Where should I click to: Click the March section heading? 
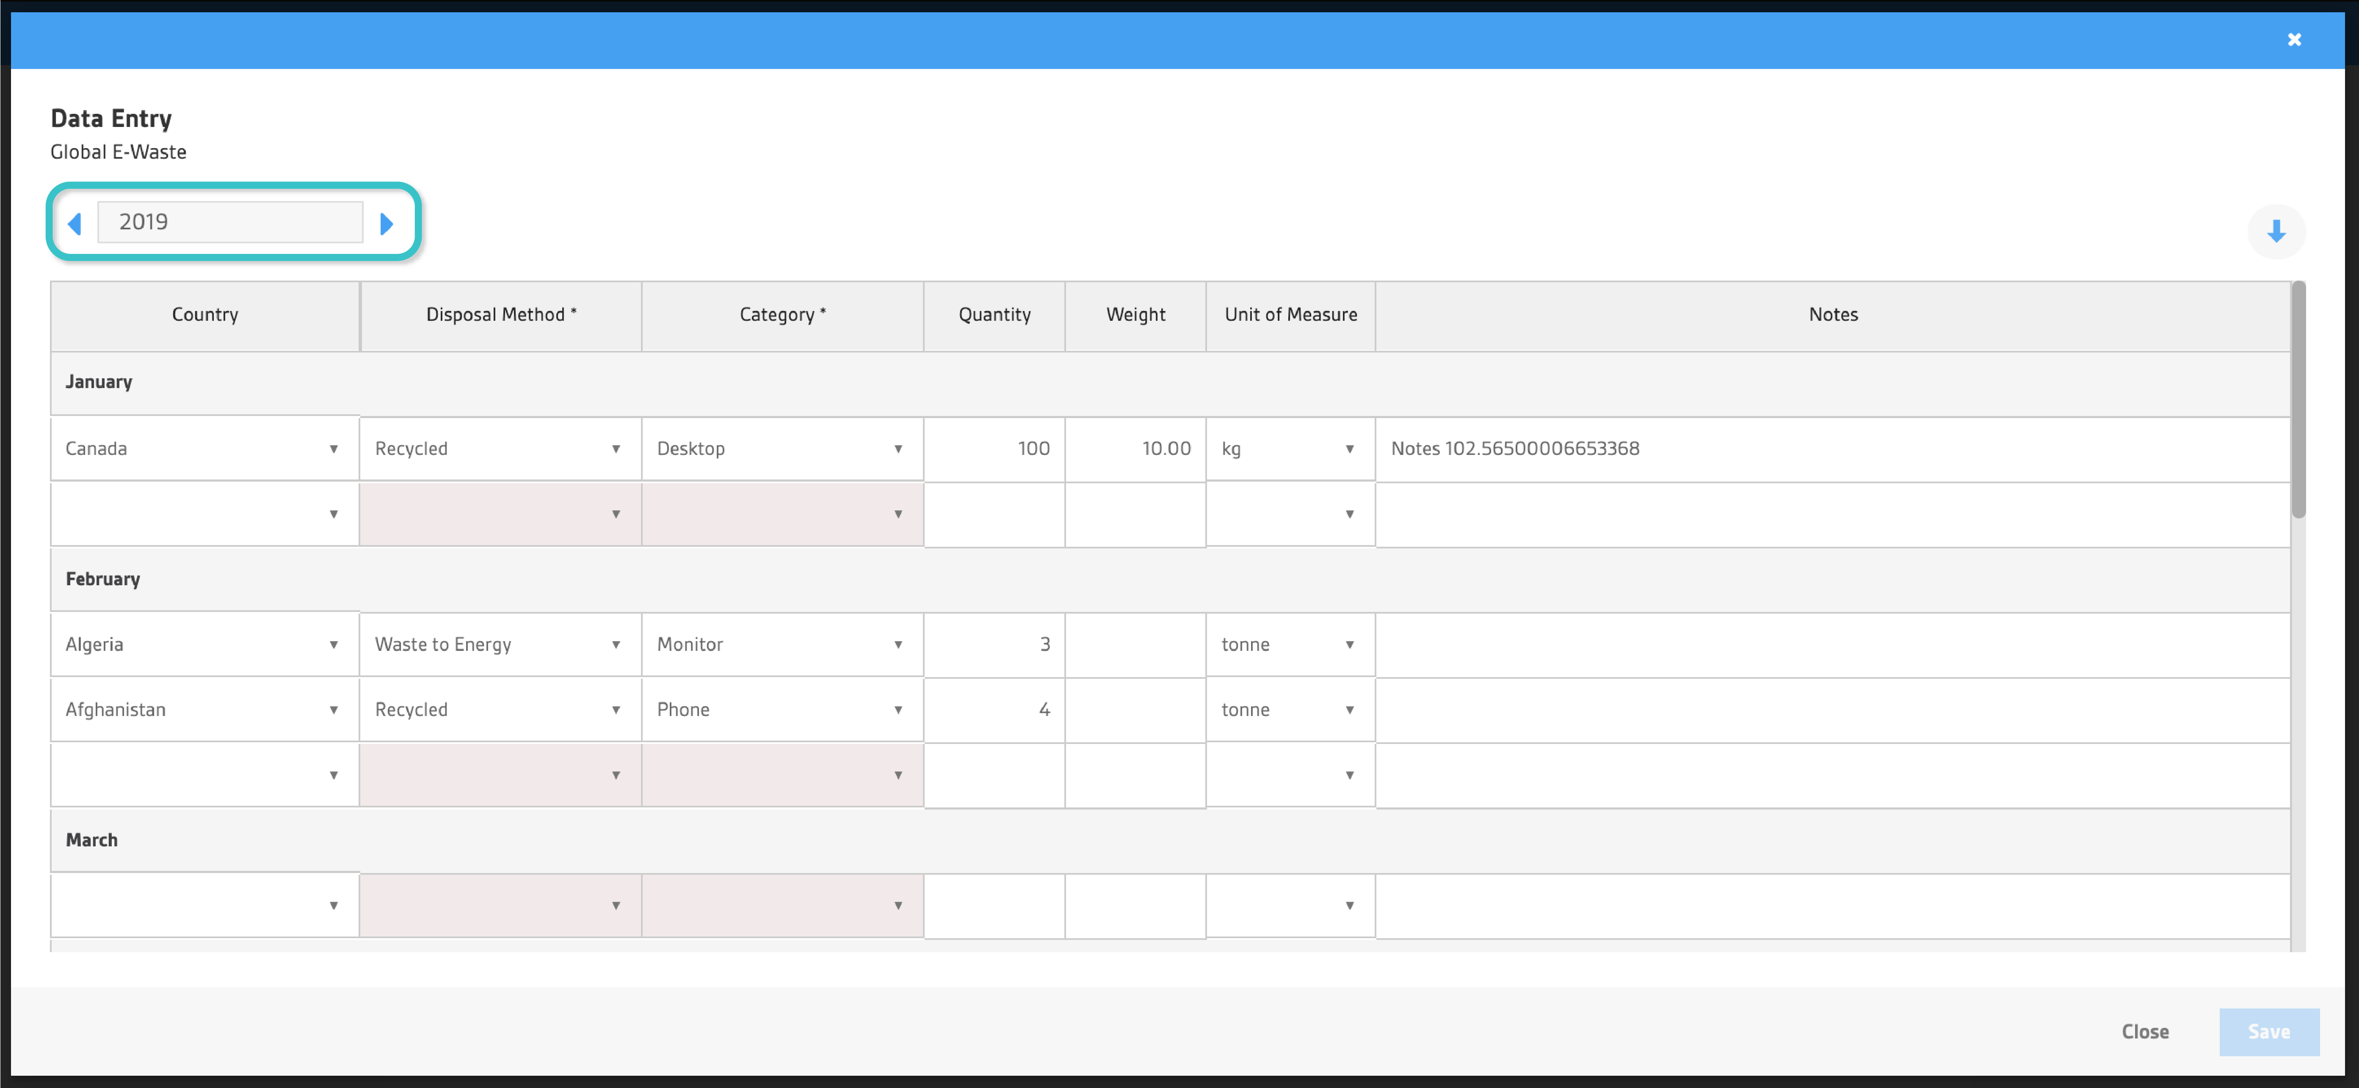(x=91, y=839)
